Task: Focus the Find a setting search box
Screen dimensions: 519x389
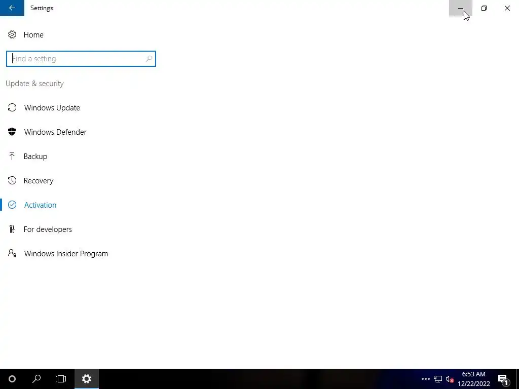Action: click(x=81, y=59)
